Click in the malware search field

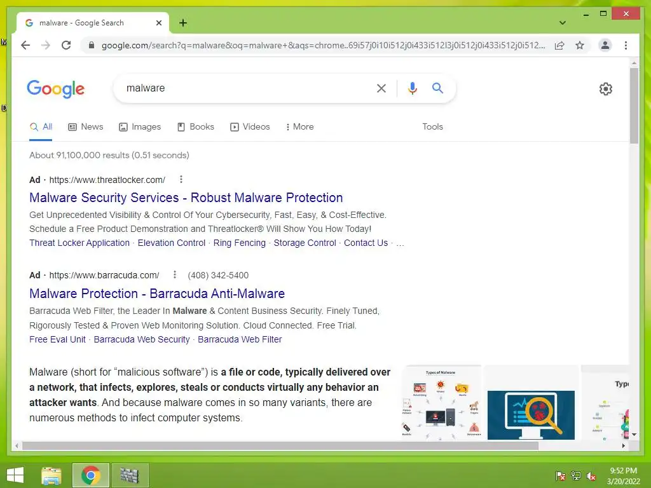pos(245,88)
